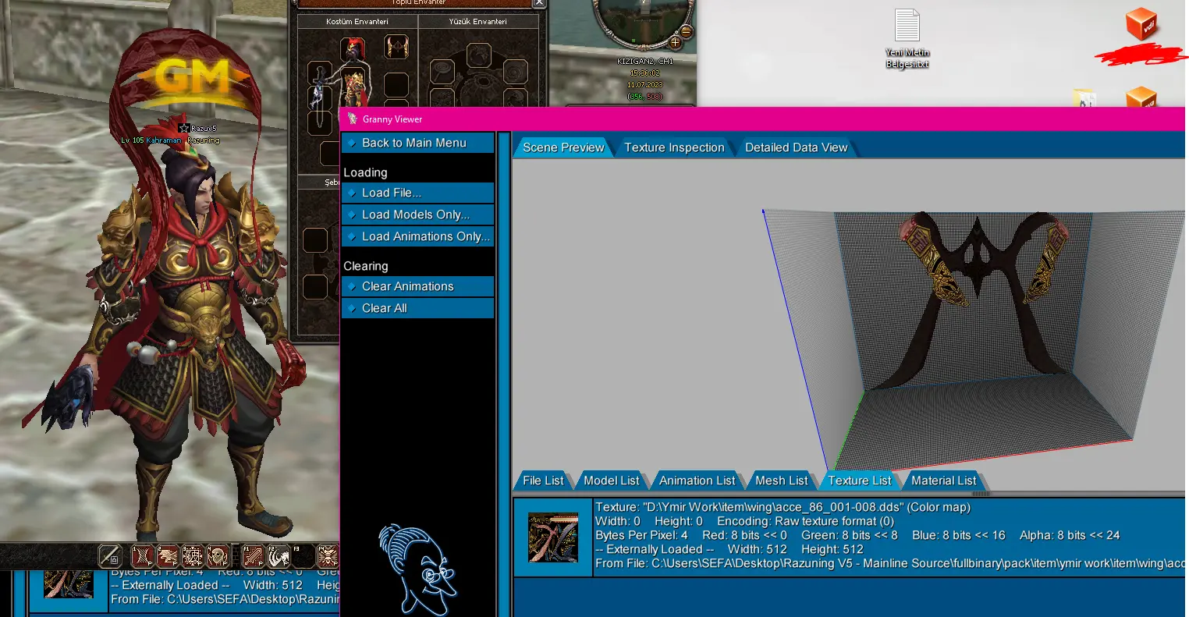
Task: Click the top ring slot in Yüzük Envanteri
Action: pos(479,55)
